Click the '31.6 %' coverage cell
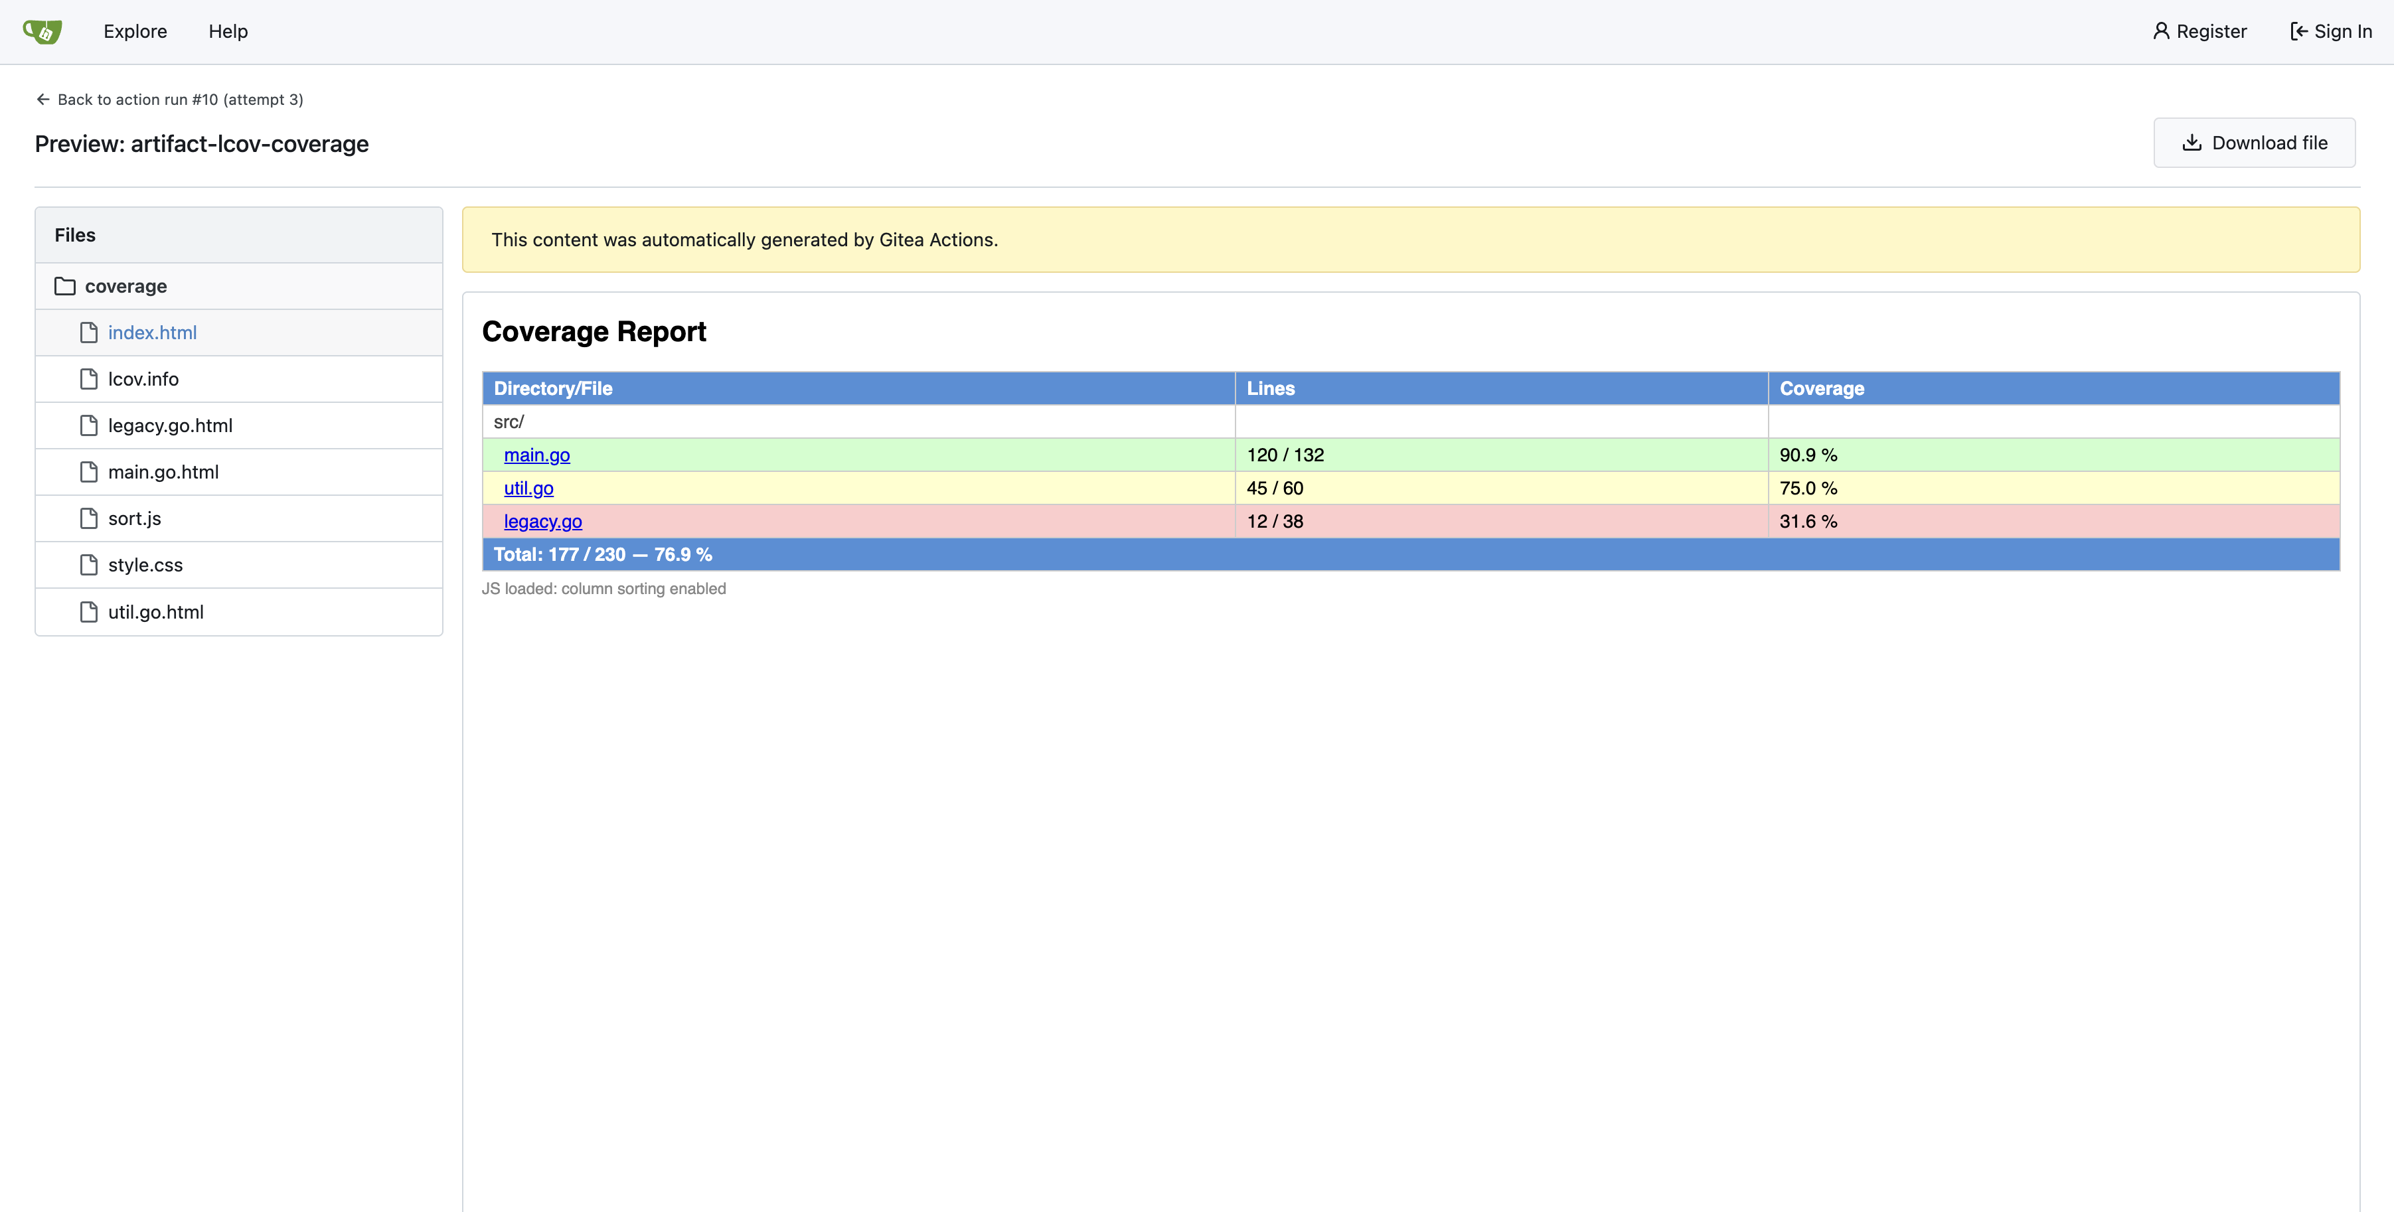This screenshot has width=2394, height=1212. (2054, 522)
